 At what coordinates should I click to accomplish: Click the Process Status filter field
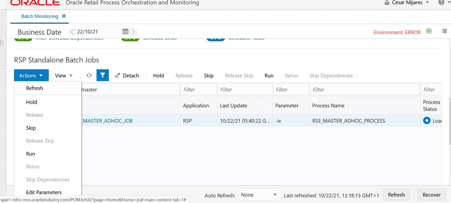click(431, 89)
